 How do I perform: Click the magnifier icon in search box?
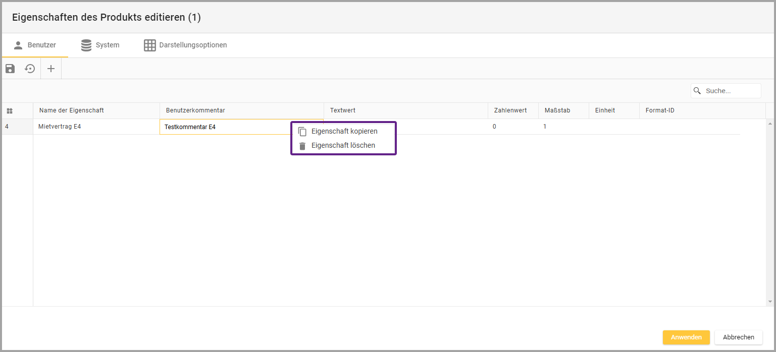tap(698, 91)
